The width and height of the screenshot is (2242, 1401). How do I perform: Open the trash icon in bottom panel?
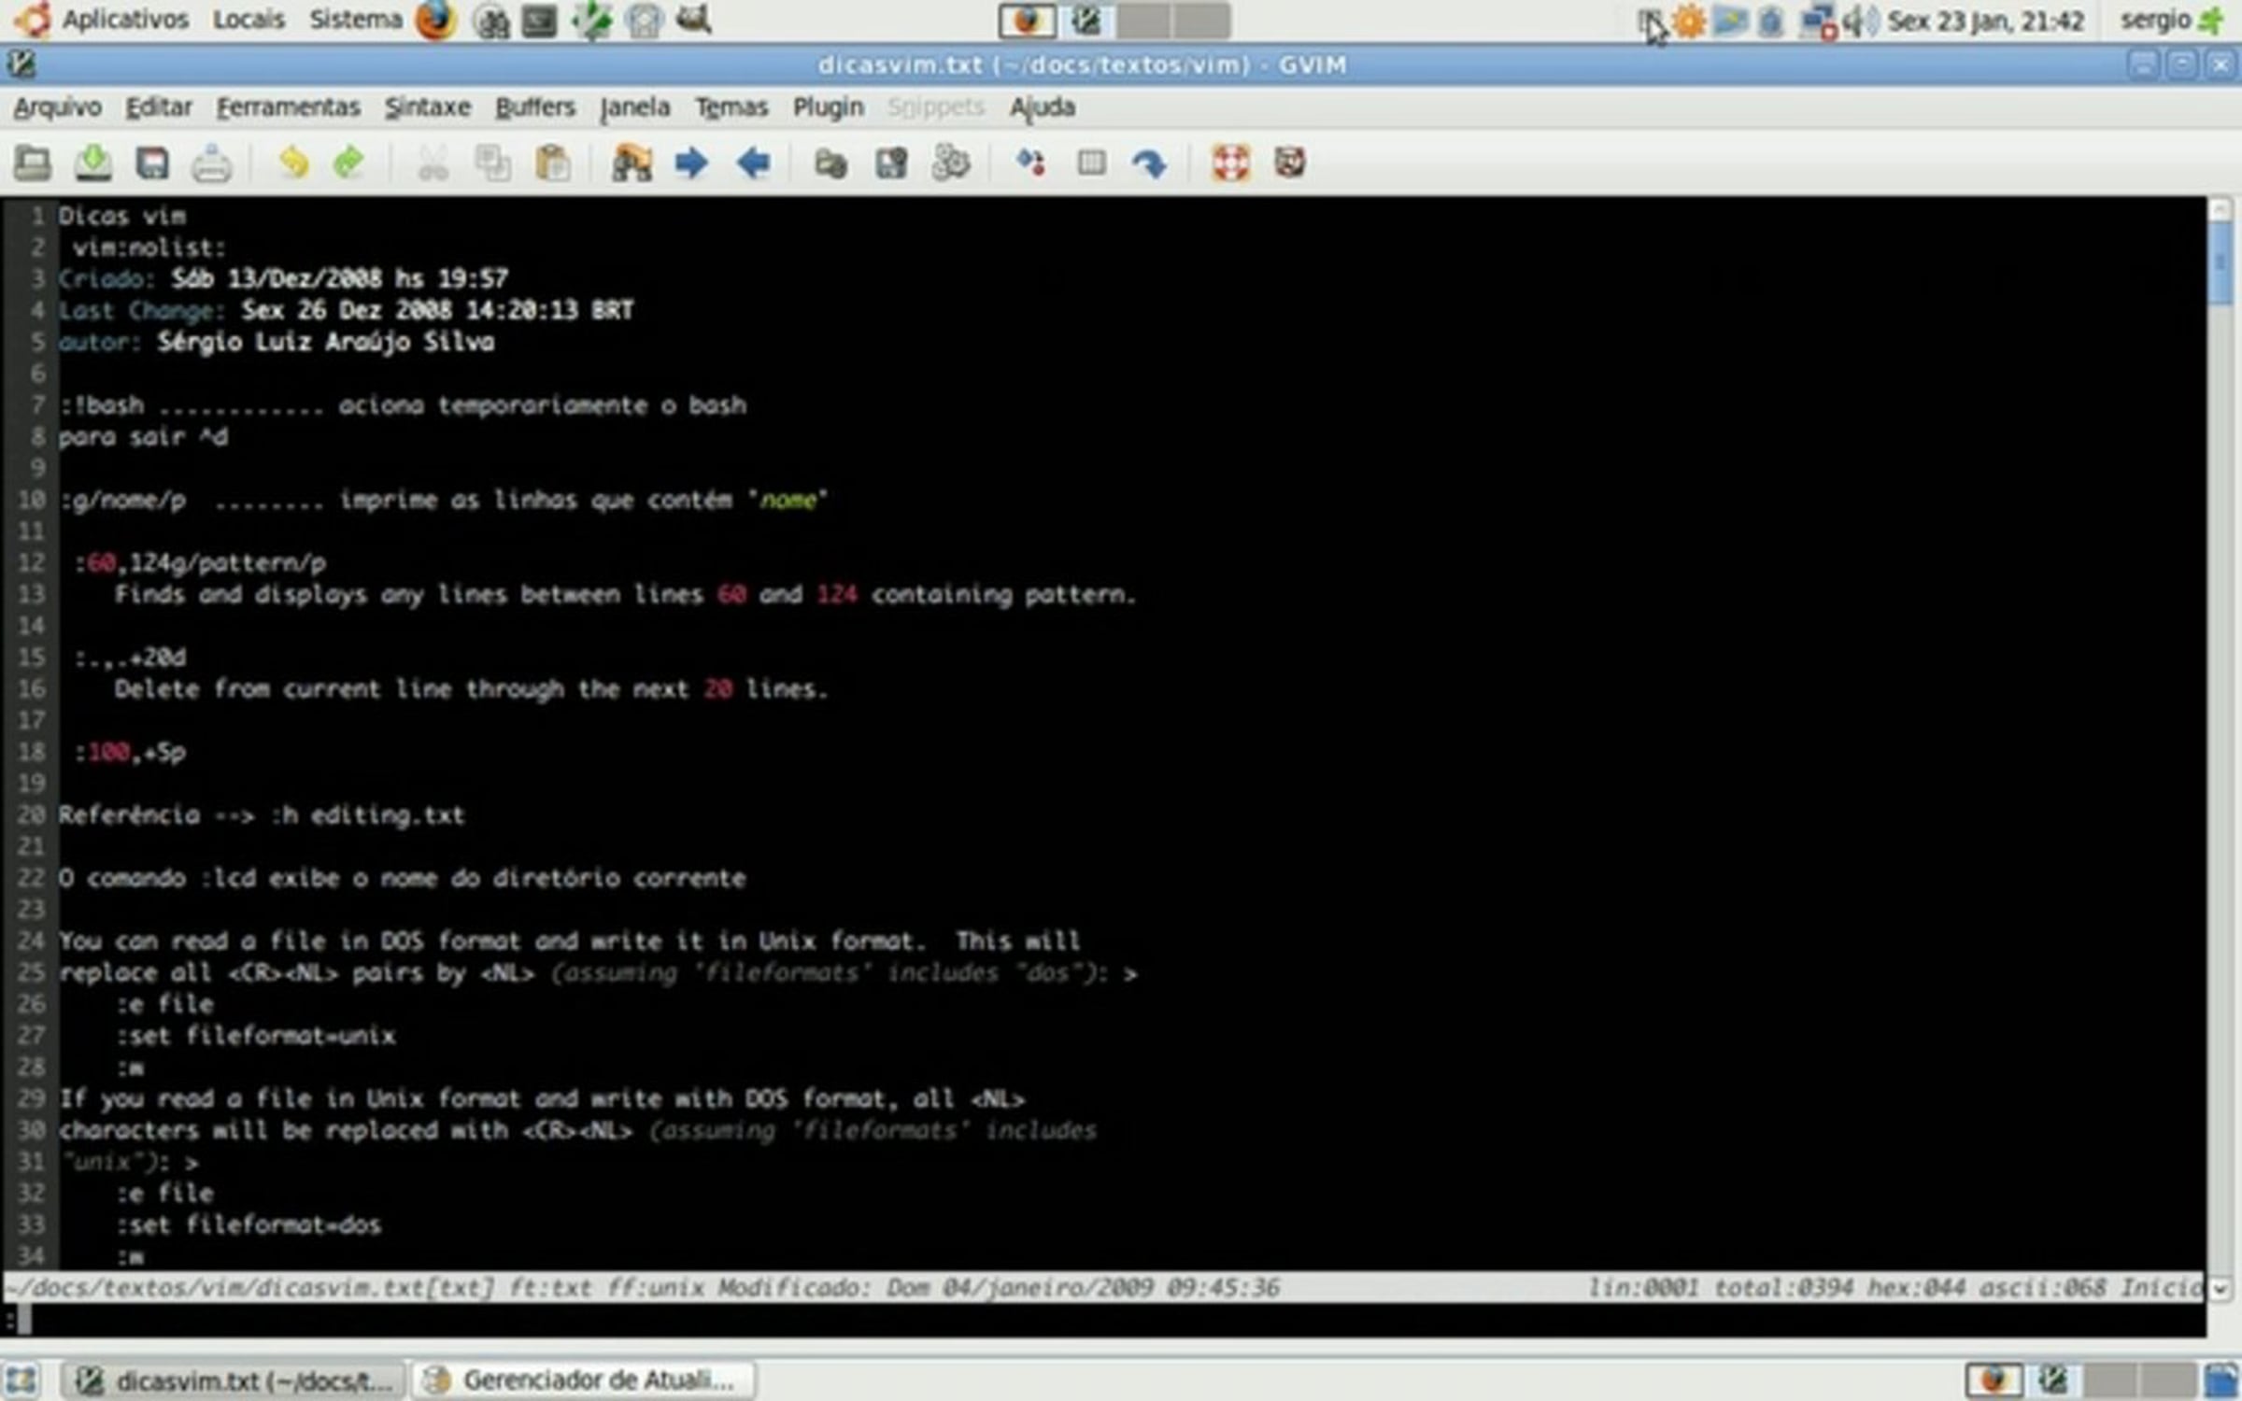point(2221,1380)
